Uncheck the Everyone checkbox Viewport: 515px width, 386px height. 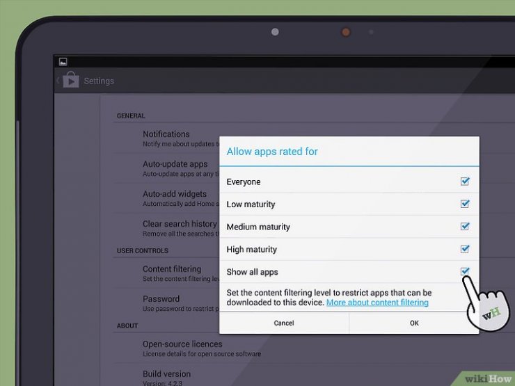point(465,182)
